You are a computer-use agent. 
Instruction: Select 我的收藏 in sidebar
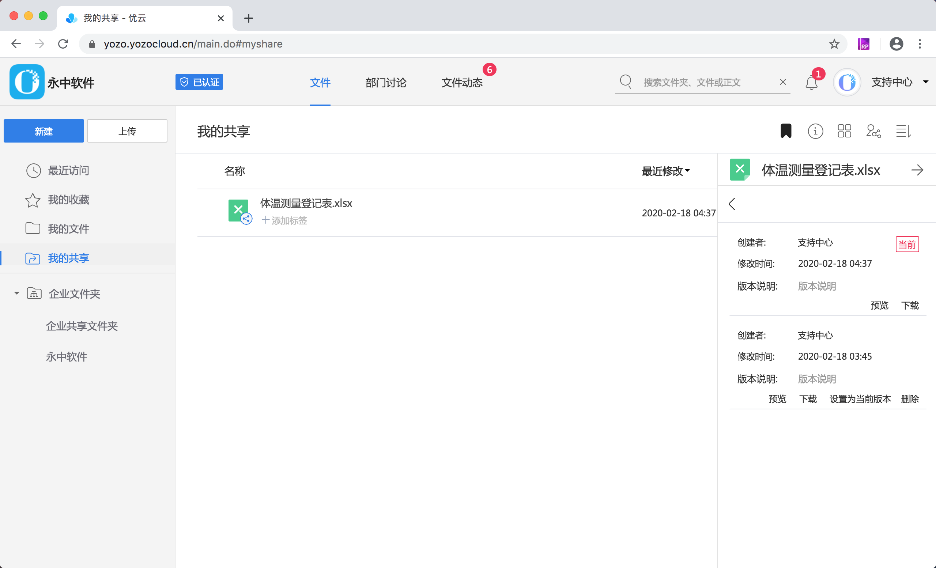click(x=68, y=200)
